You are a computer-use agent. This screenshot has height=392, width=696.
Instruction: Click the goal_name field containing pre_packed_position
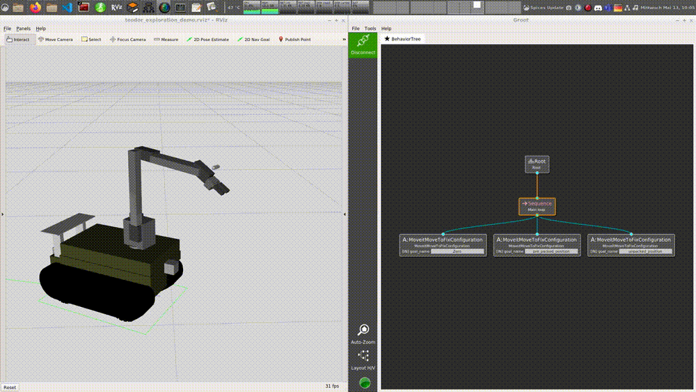[551, 251]
